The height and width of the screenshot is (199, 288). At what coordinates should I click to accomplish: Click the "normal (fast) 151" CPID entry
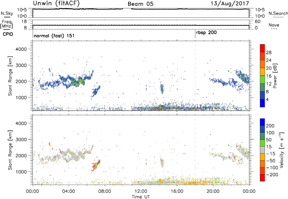54,36
